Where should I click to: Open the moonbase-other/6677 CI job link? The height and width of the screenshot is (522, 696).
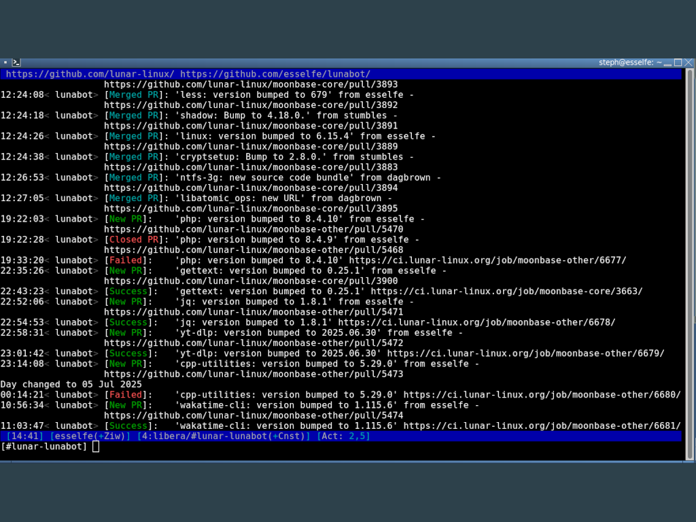tap(487, 260)
